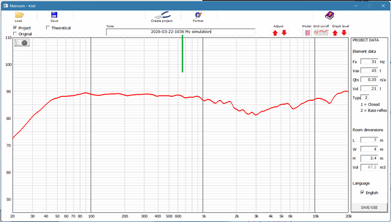Click the Save floppy disk icon
Screen dimensions: 391x222
coord(54,15)
